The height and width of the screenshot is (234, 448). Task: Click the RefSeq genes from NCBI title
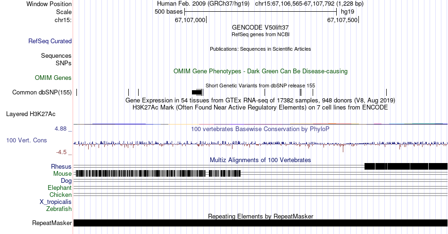(x=260, y=34)
